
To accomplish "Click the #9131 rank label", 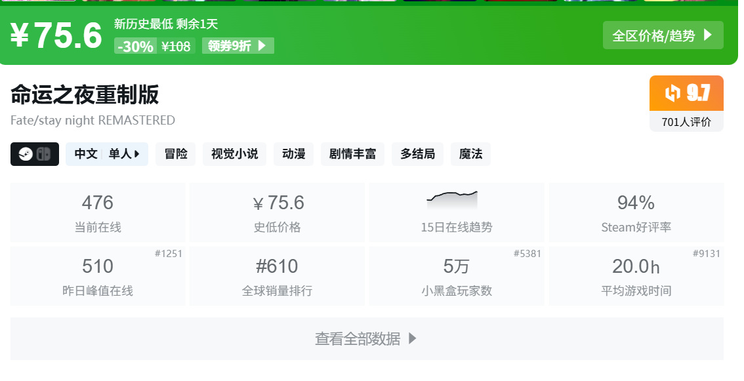I will (707, 253).
